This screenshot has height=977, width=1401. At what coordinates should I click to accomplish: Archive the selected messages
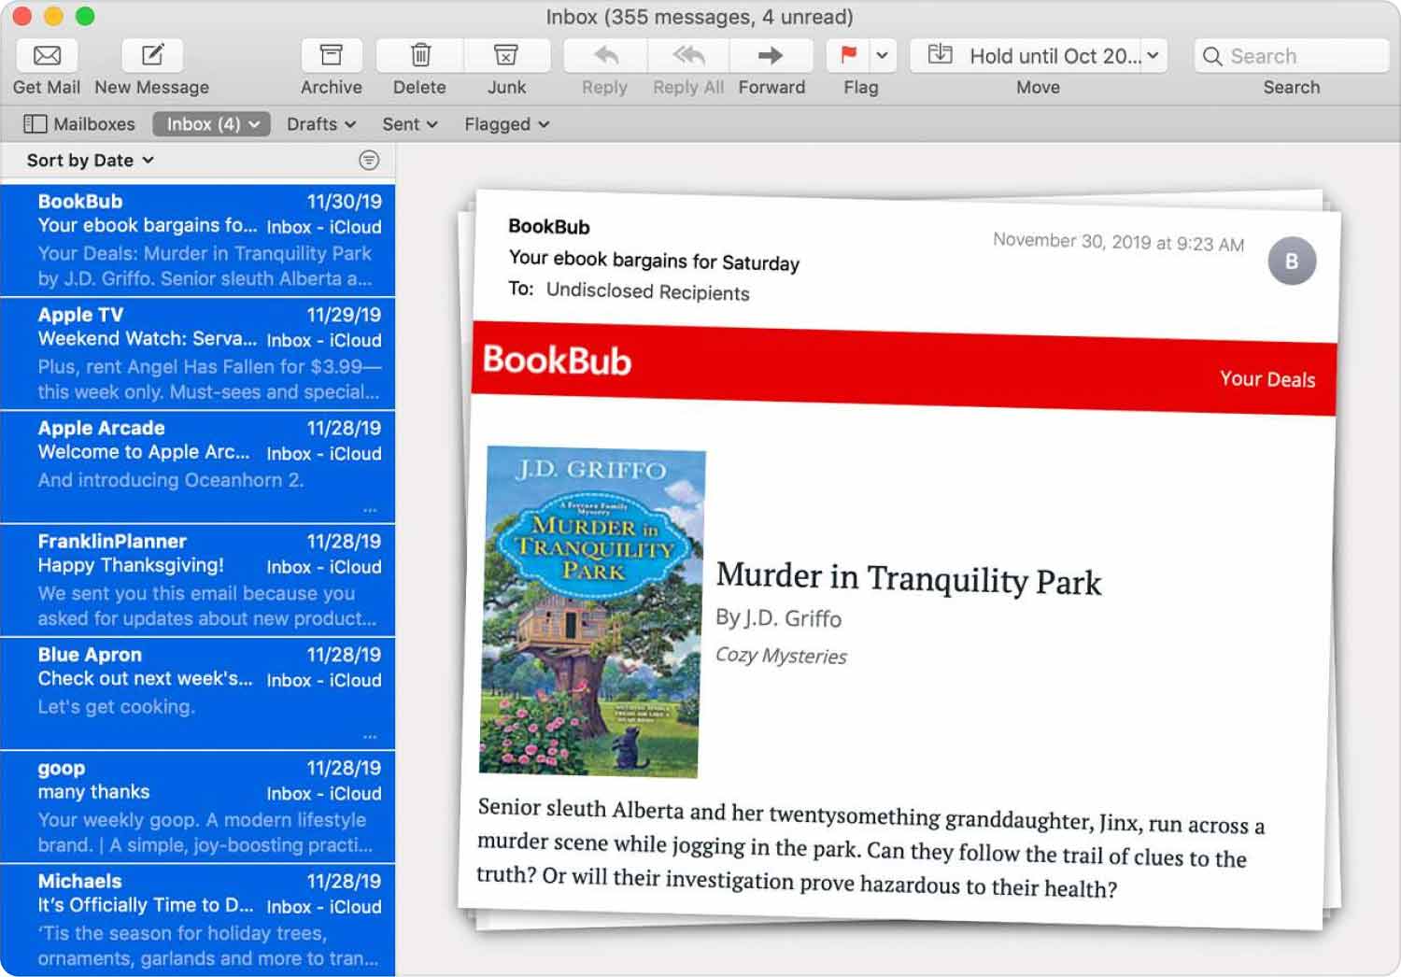[x=331, y=56]
